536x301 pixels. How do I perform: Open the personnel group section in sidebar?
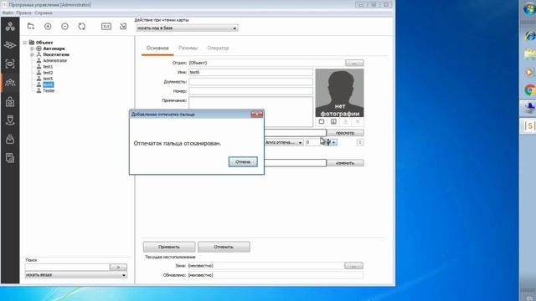10,83
